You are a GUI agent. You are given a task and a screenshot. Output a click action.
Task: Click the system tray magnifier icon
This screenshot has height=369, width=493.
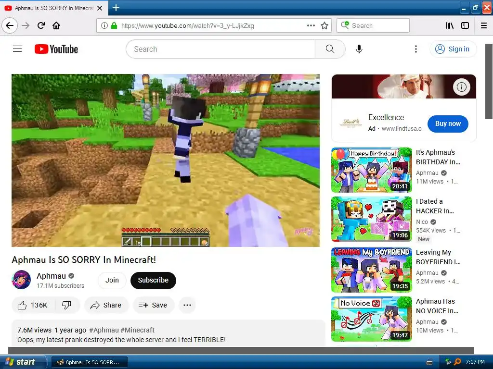pyautogui.click(x=457, y=362)
